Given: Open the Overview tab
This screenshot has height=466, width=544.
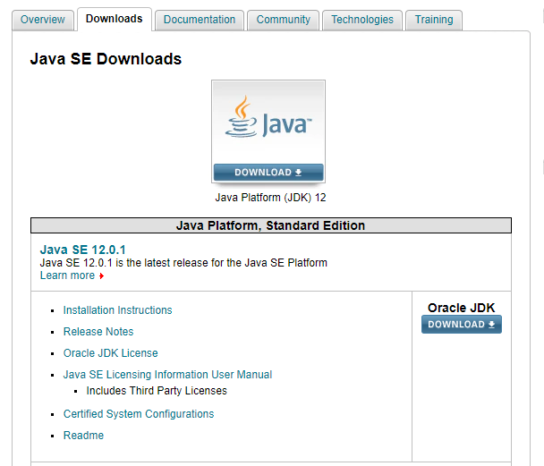Looking at the screenshot, I should point(43,20).
